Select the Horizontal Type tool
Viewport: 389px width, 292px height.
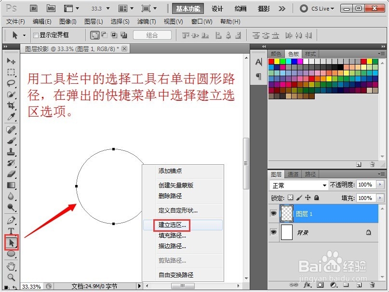coord(11,230)
